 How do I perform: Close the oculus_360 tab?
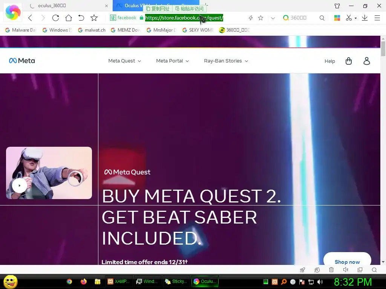[106, 6]
